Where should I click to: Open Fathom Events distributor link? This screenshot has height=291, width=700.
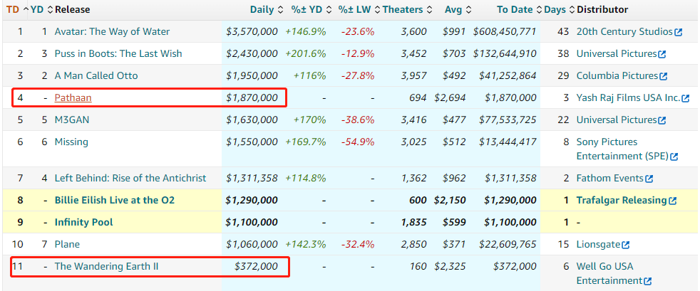coord(609,179)
